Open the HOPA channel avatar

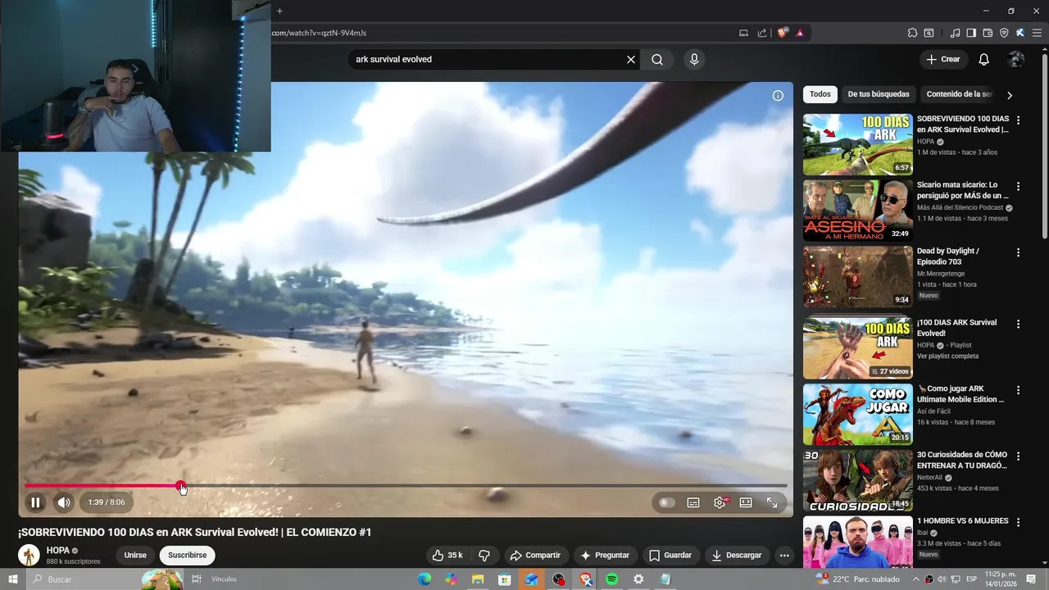[29, 555]
